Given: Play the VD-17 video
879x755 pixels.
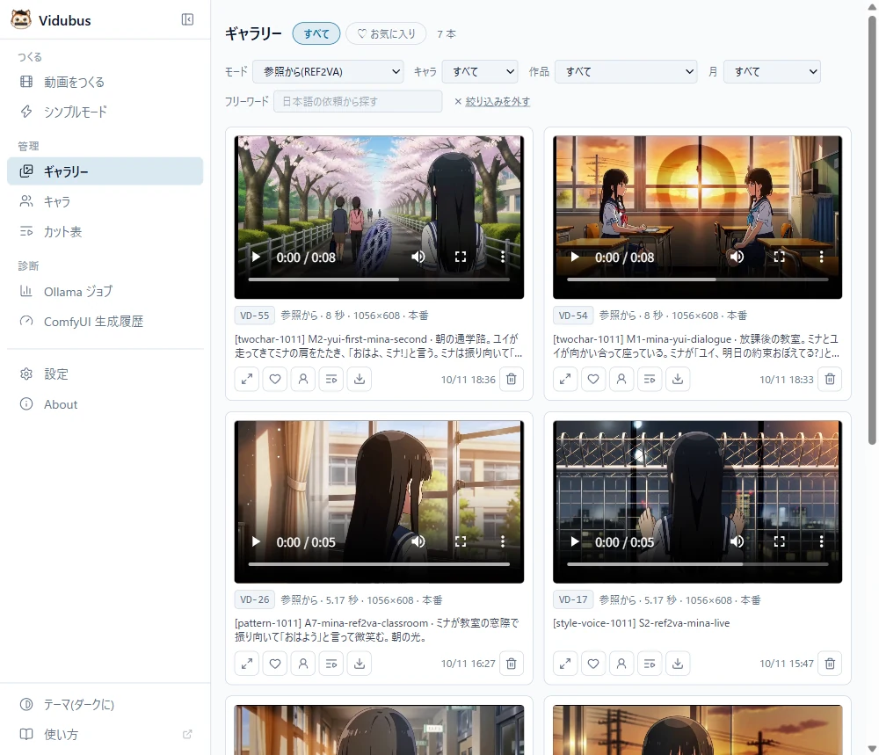Looking at the screenshot, I should click(x=575, y=541).
